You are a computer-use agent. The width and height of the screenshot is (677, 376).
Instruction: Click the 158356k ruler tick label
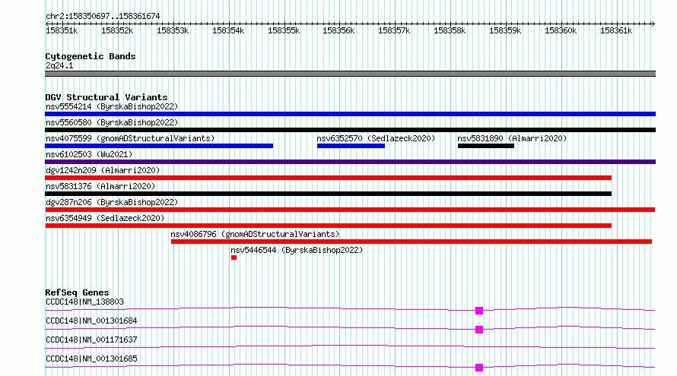tap(338, 30)
